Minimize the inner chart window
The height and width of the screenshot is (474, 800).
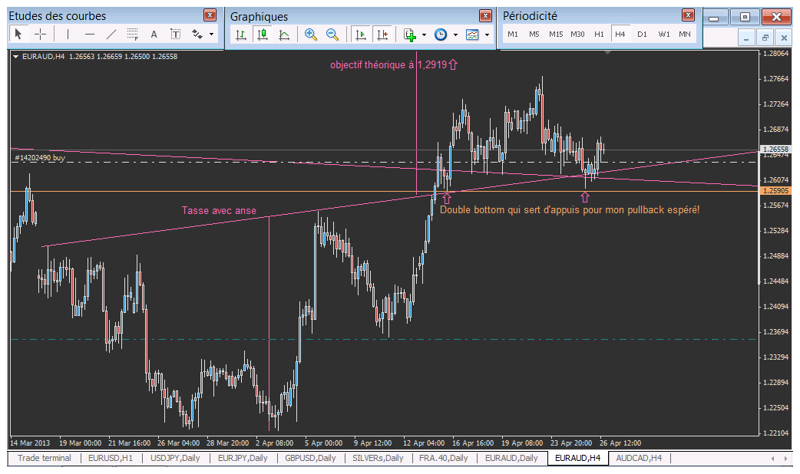tap(746, 38)
